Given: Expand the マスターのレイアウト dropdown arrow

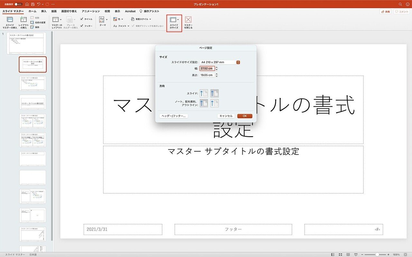Looking at the screenshot, I should [61, 20].
